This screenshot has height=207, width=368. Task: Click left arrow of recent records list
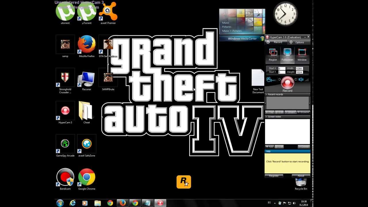coord(266,103)
